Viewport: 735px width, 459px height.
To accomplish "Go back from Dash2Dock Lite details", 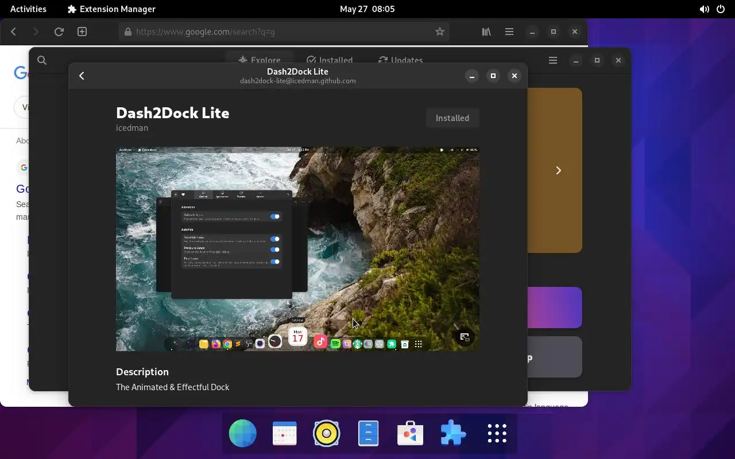I will [82, 76].
